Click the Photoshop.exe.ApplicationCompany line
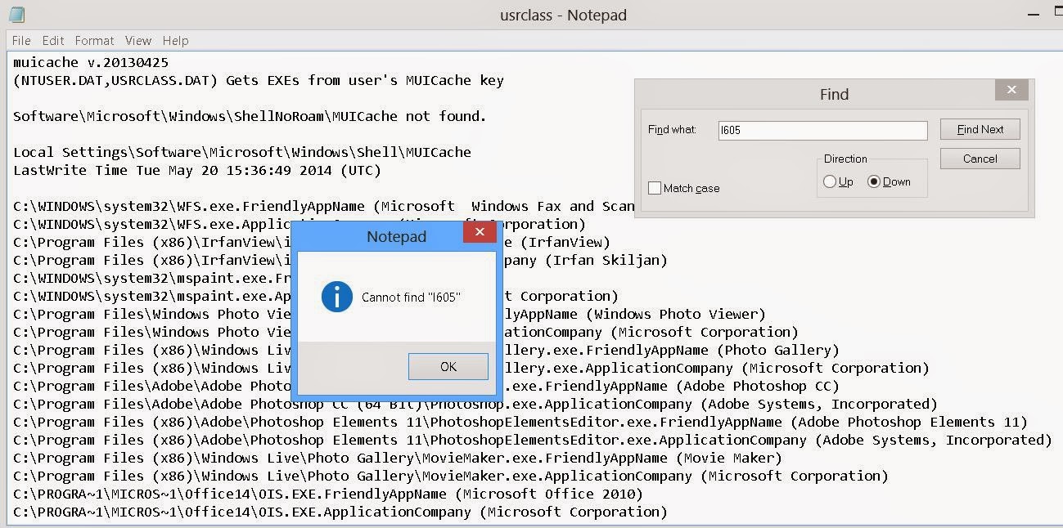The width and height of the screenshot is (1063, 528). coord(475,404)
